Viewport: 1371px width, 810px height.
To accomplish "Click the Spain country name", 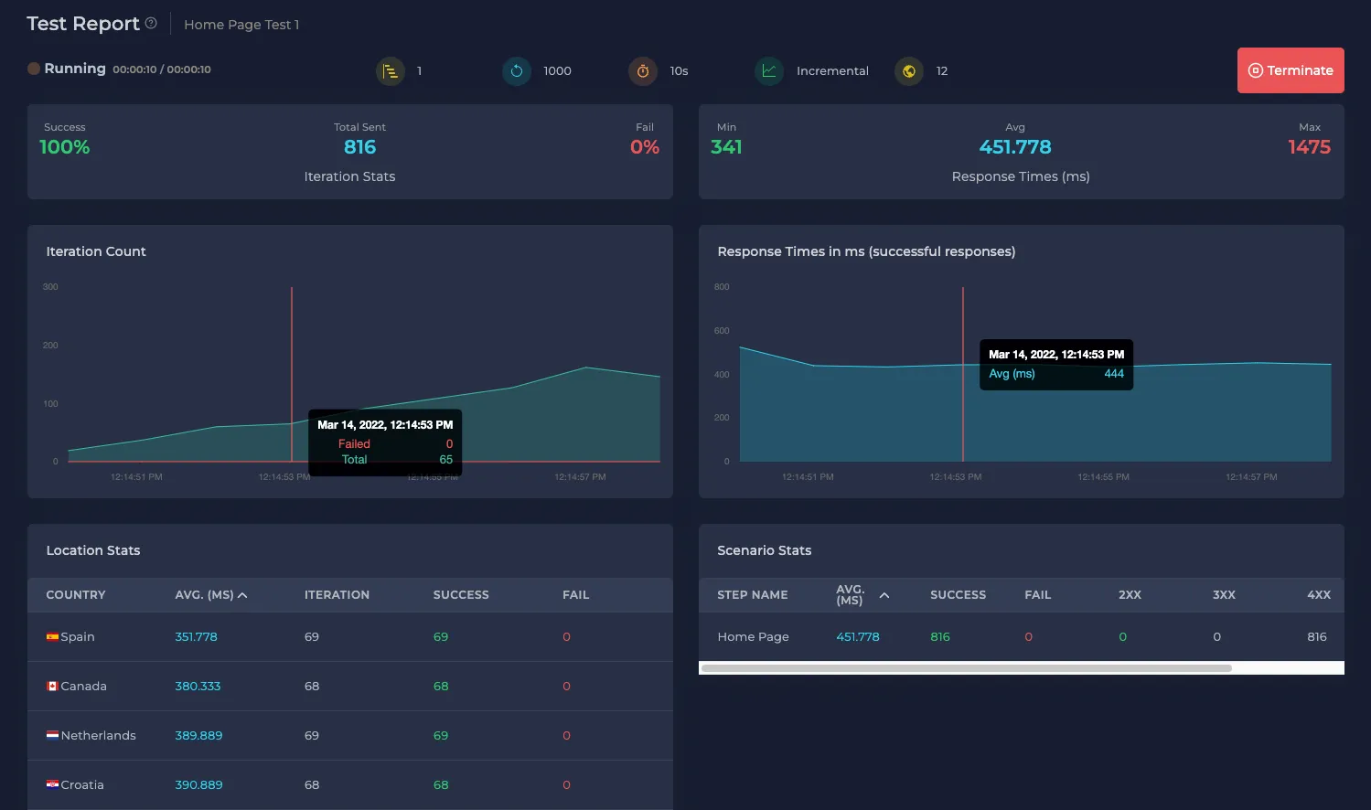I will pyautogui.click(x=78, y=636).
